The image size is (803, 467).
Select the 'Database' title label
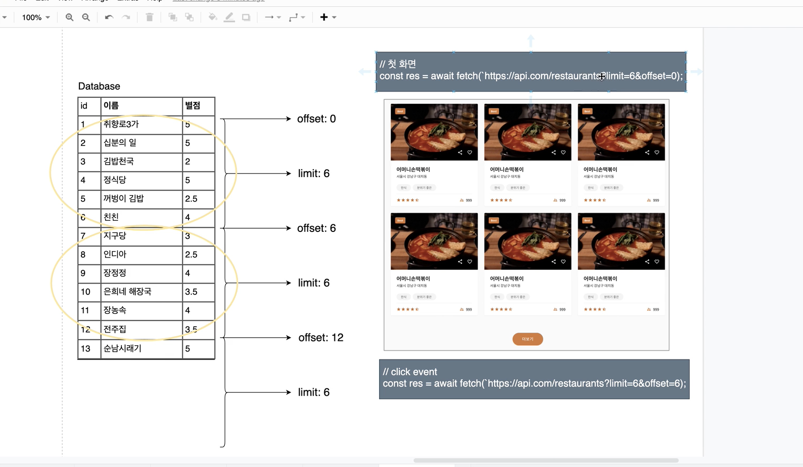click(x=99, y=86)
